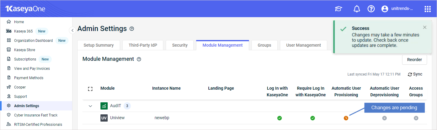Click the Organization Dashboard icon in the sidebar
Screen dimensions: 437x130
point(9,41)
